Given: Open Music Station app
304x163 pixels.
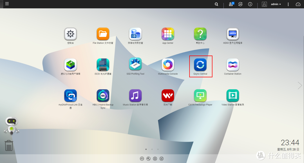Looking at the screenshot, I should [135, 96].
